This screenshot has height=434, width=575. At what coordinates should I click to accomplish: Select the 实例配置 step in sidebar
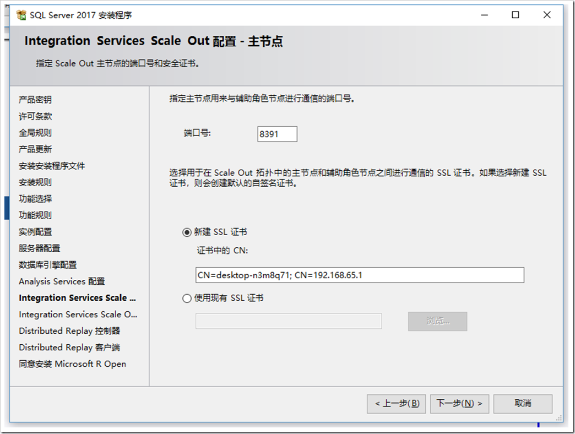(35, 232)
